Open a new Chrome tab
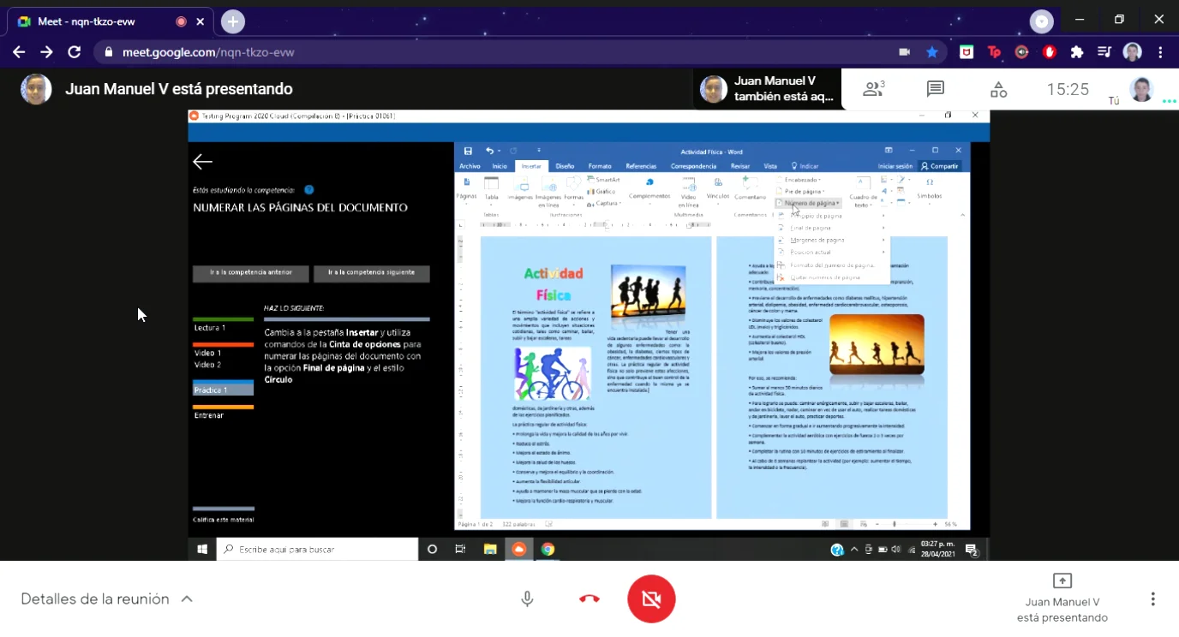The width and height of the screenshot is (1179, 637). click(233, 21)
